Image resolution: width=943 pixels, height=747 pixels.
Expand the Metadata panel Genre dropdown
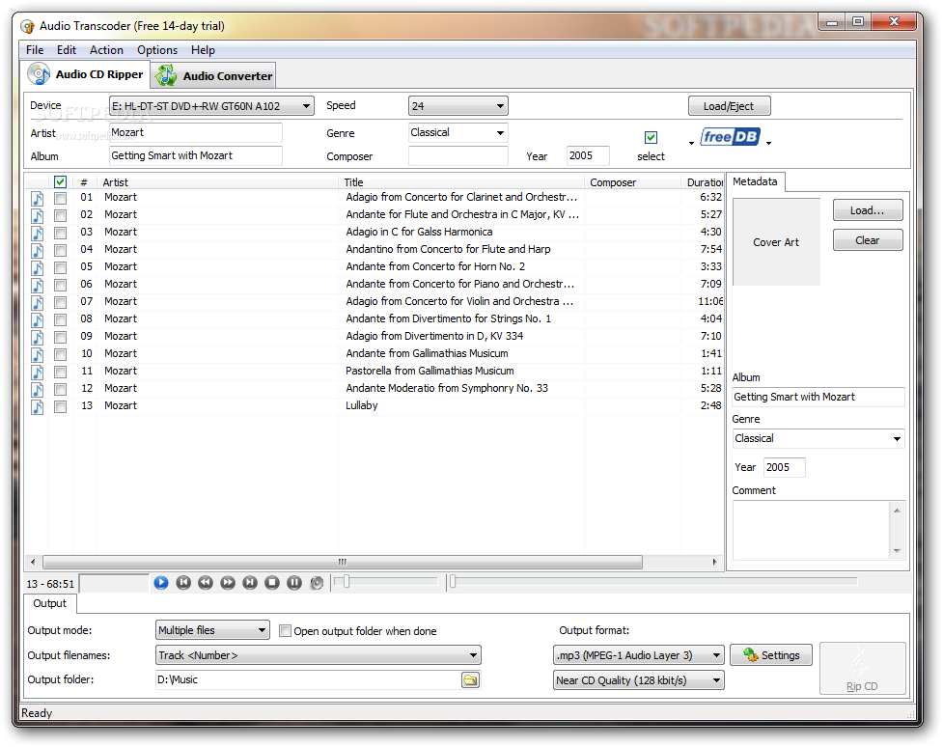818,438
